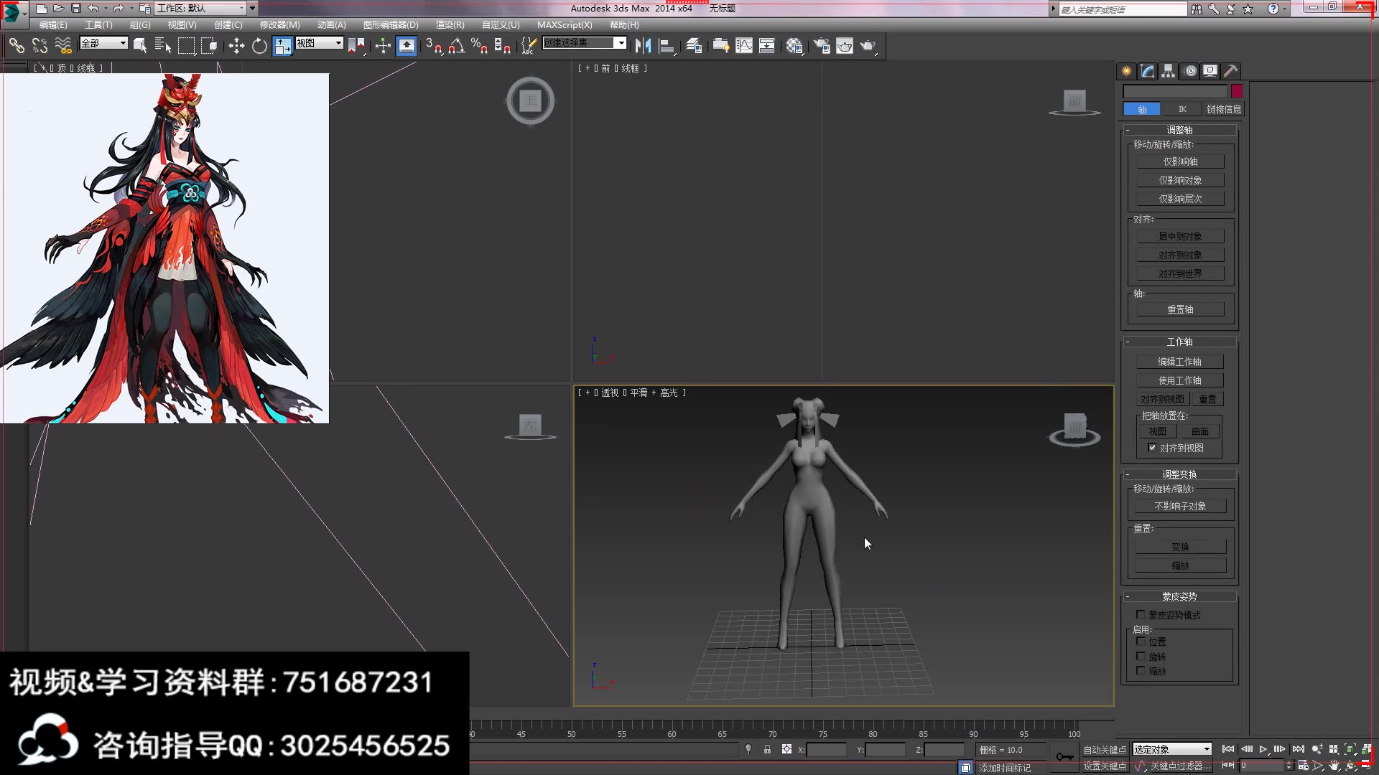Image resolution: width=1379 pixels, height=775 pixels.
Task: Open the Hierarchy panel tab icon
Action: point(1169,71)
